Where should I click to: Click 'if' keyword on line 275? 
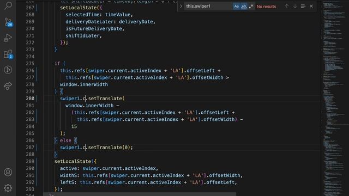(57, 64)
